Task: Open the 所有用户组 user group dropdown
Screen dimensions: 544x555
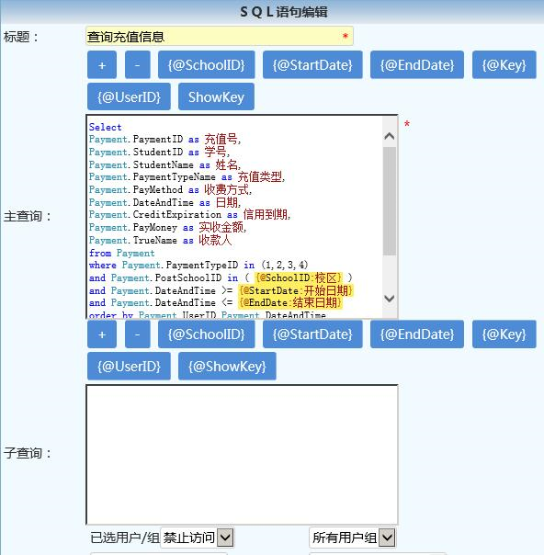Action: [352, 538]
